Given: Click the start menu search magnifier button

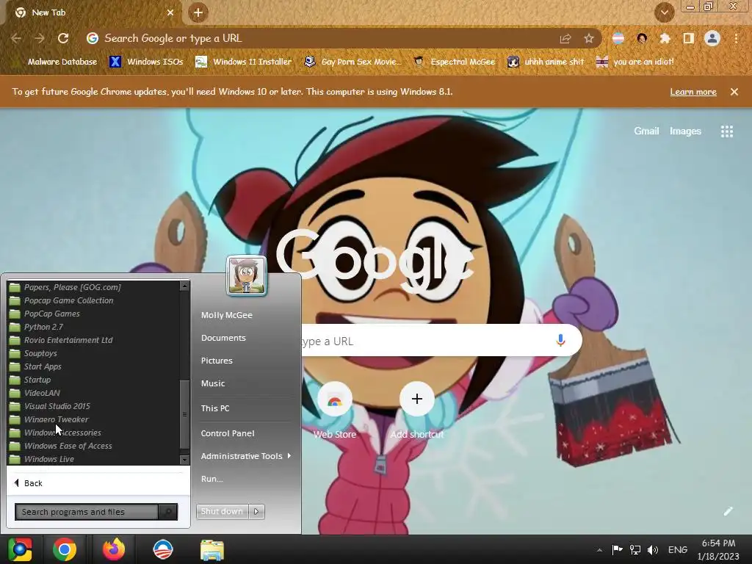Looking at the screenshot, I should pos(168,512).
